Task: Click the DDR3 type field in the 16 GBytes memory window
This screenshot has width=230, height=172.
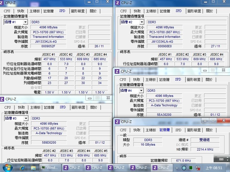Action: coord(148,140)
